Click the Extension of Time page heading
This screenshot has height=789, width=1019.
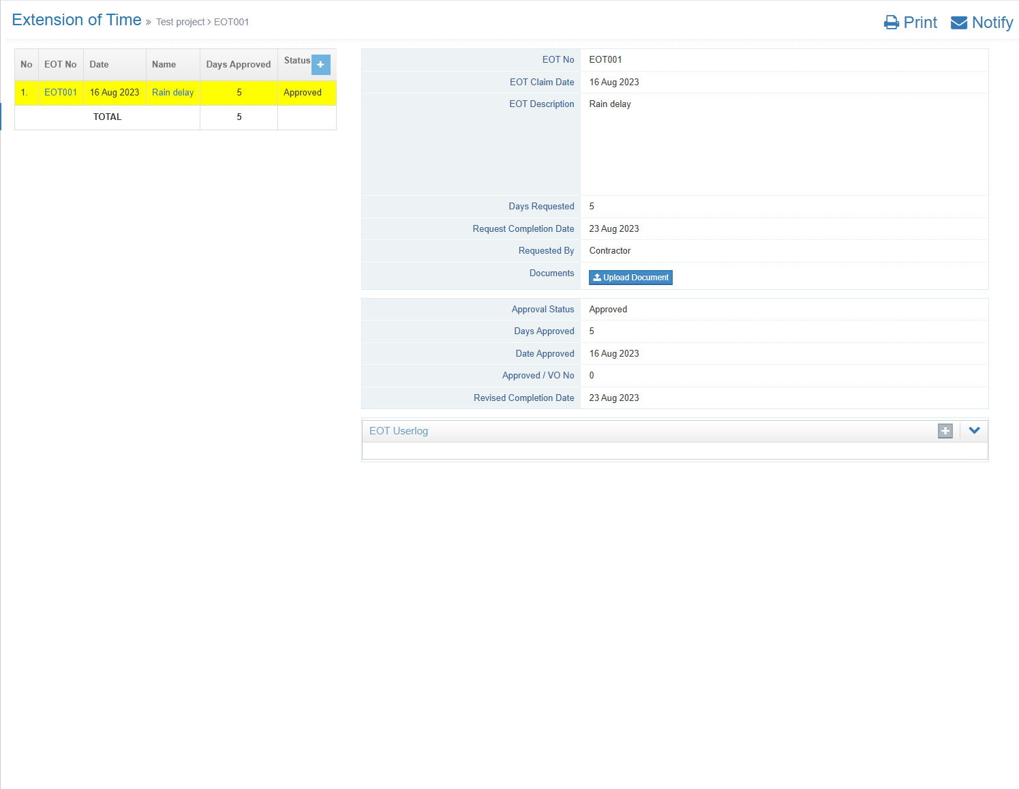pyautogui.click(x=76, y=20)
